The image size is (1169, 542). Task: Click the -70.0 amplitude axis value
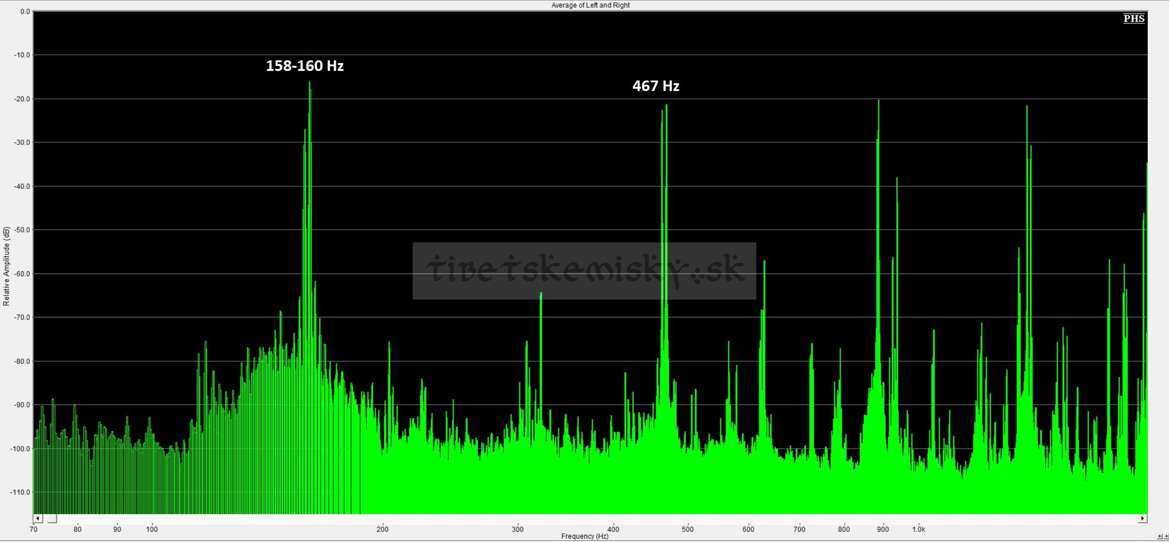[x=22, y=317]
